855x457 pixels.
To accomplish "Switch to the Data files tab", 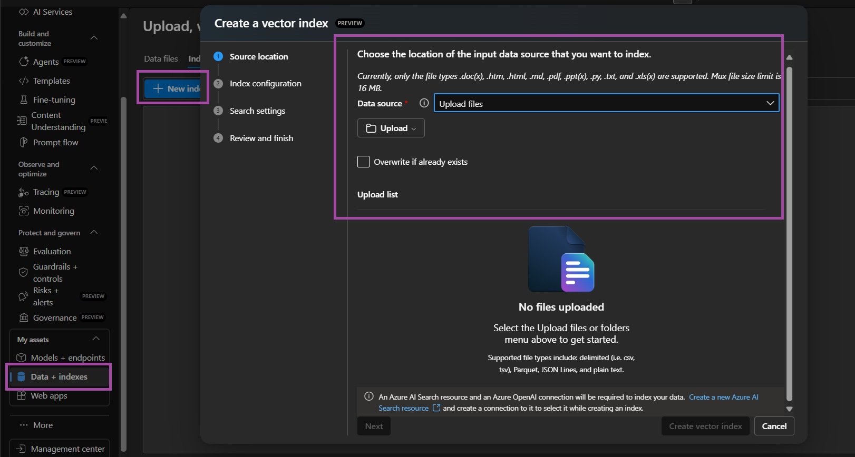I will 161,58.
